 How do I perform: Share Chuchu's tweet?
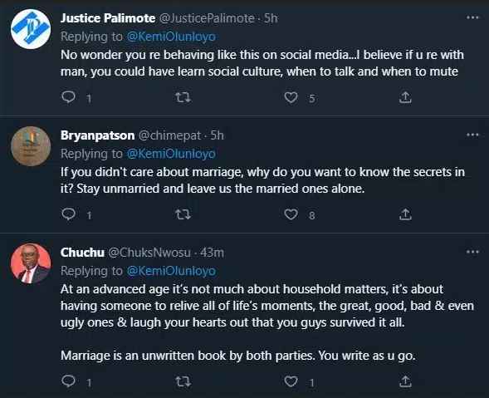click(x=405, y=381)
